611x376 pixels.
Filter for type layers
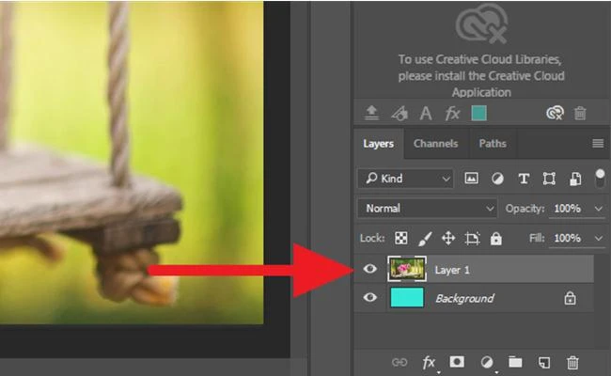tap(524, 179)
